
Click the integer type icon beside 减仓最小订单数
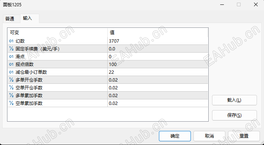click(x=11, y=72)
